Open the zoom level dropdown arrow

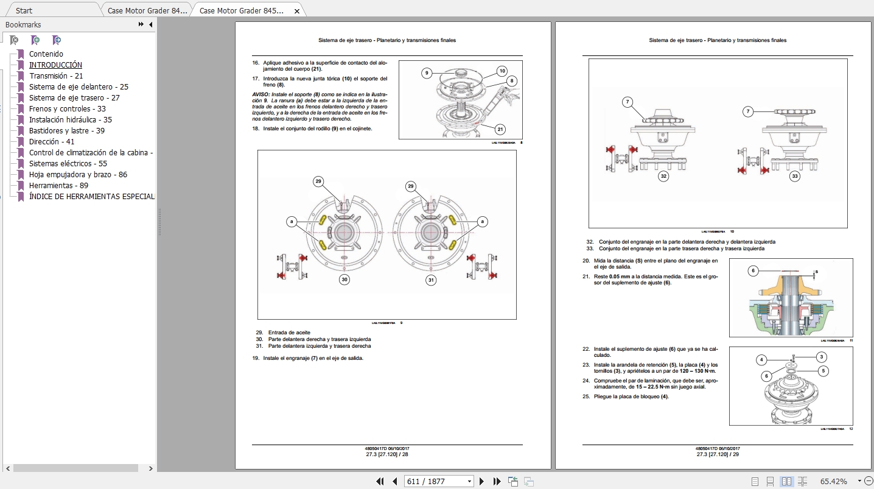tap(859, 481)
